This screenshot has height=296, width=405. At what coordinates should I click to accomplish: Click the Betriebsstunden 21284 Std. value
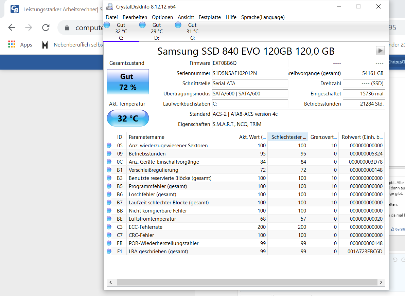pos(364,104)
